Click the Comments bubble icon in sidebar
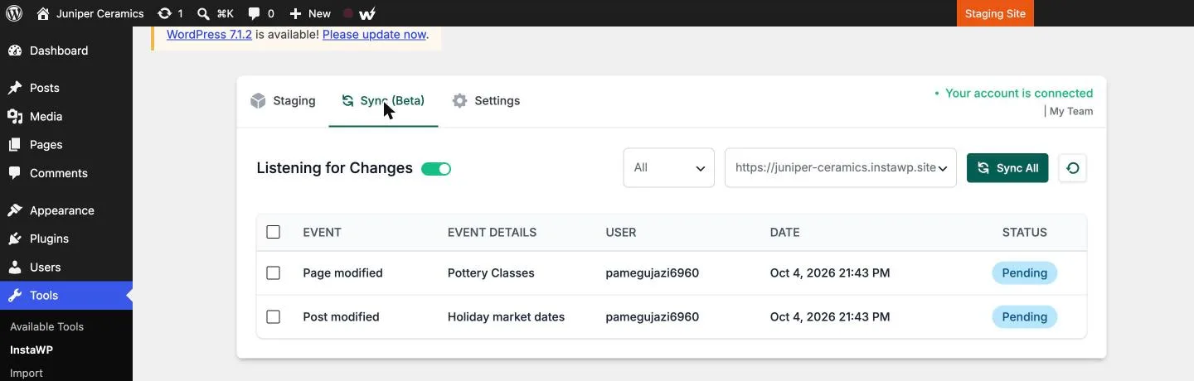Screen dimensions: 1194x381 15,173
